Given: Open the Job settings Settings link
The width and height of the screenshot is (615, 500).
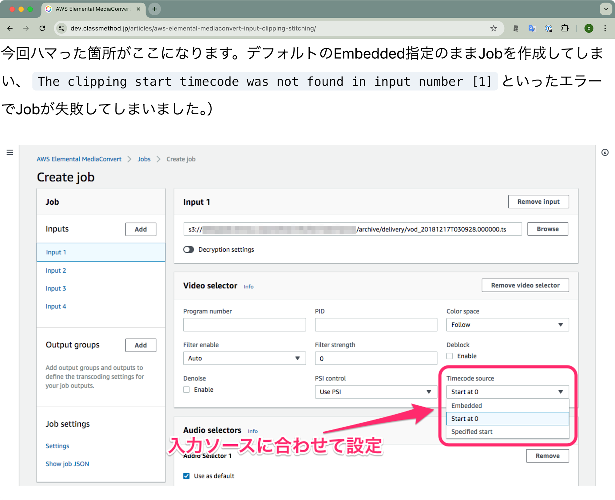Looking at the screenshot, I should [x=58, y=446].
